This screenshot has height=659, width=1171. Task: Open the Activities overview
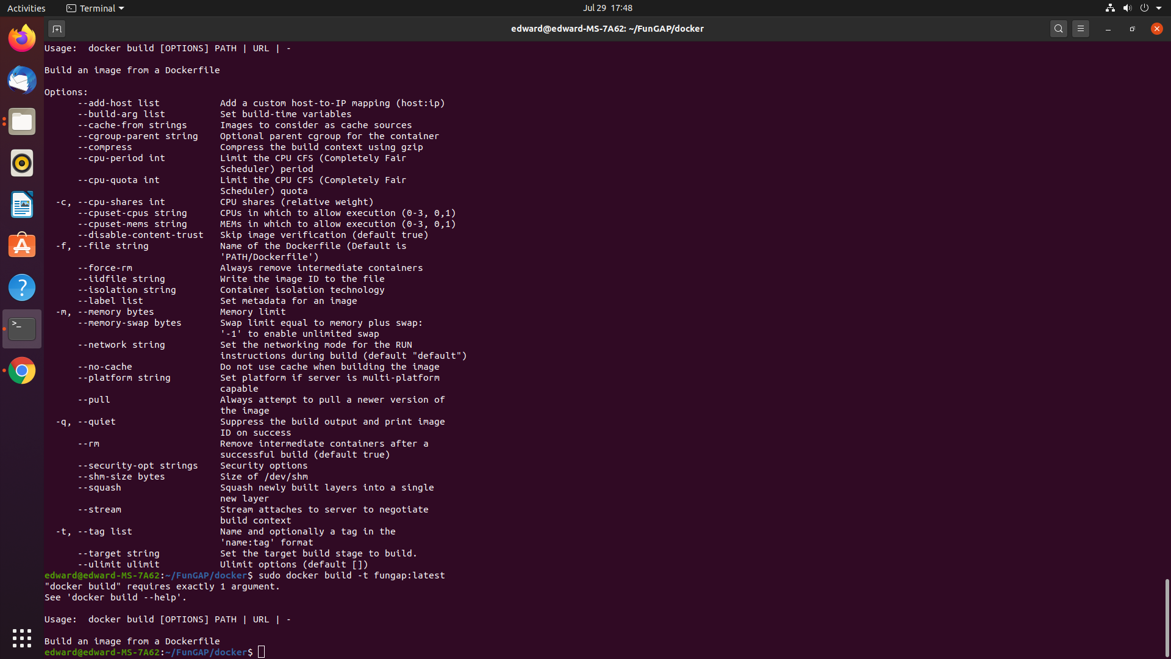(x=26, y=8)
